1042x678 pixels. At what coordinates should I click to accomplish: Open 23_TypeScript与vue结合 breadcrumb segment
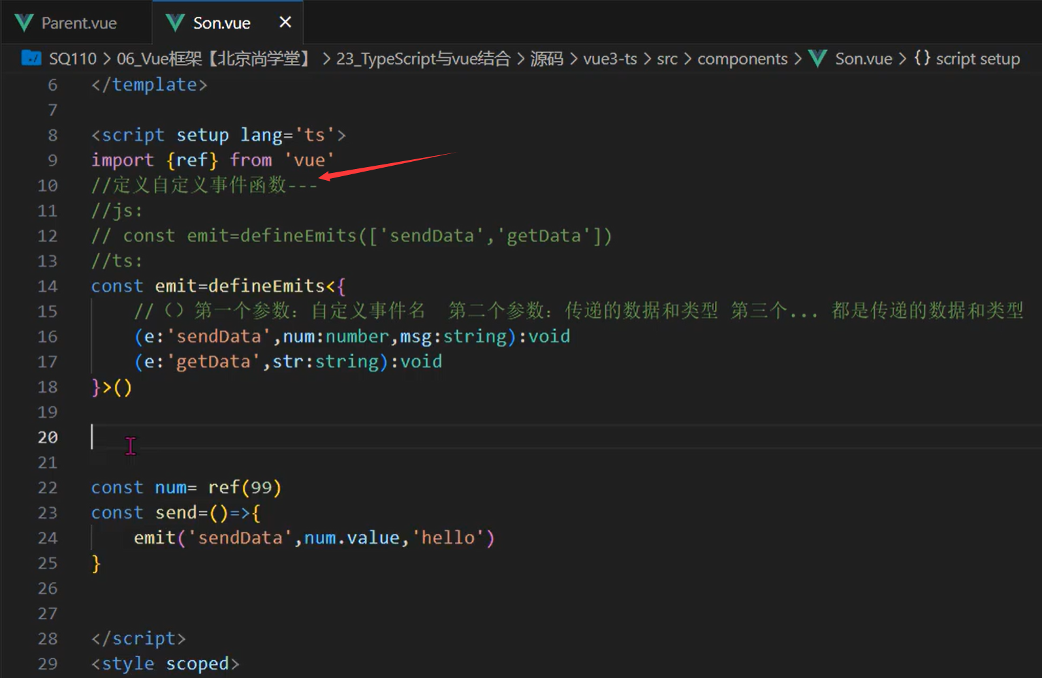[423, 59]
